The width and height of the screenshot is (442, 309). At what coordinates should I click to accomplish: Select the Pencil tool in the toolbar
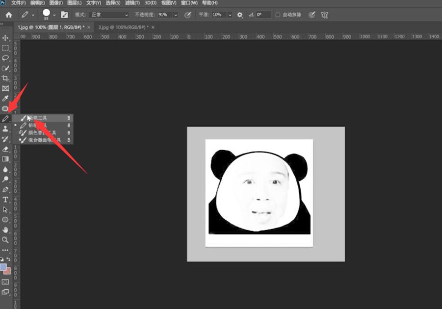[5, 119]
